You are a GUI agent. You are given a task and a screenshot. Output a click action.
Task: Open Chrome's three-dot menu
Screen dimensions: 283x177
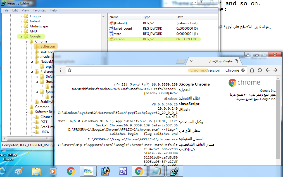click(60, 70)
